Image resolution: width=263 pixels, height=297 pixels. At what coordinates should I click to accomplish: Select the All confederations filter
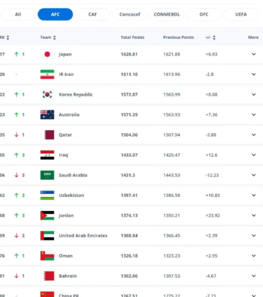click(x=18, y=14)
